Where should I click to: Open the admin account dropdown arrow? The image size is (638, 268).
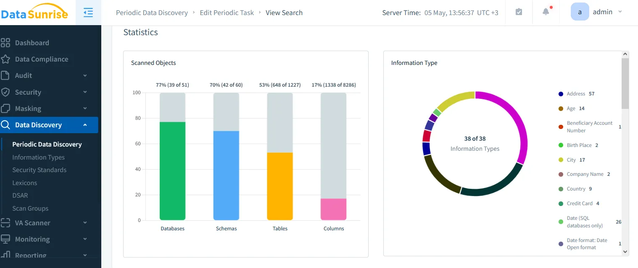pos(620,12)
